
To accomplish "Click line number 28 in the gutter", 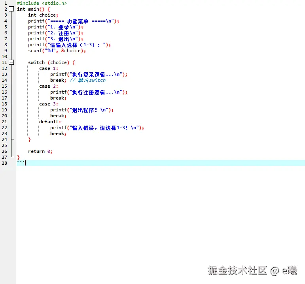I will [x=4, y=163].
